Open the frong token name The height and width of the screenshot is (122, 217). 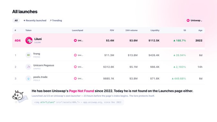tap(36, 54)
